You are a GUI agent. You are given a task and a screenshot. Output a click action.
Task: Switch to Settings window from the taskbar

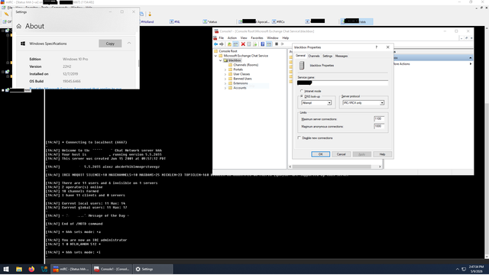(x=153, y=269)
